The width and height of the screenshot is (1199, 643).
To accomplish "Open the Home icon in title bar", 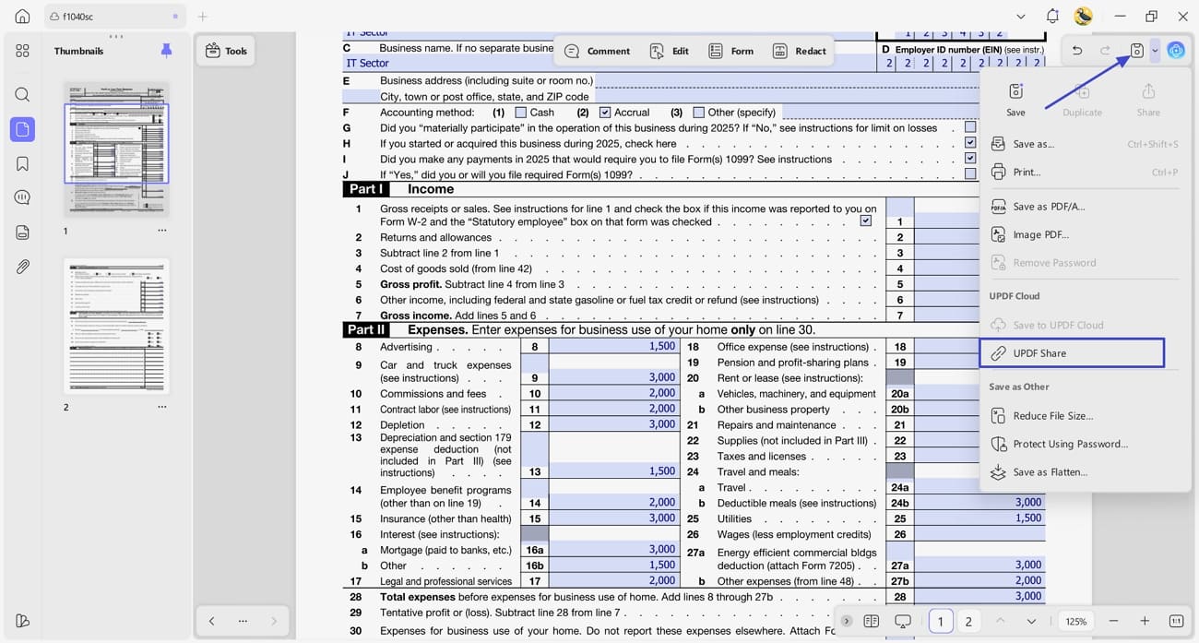I will point(22,17).
